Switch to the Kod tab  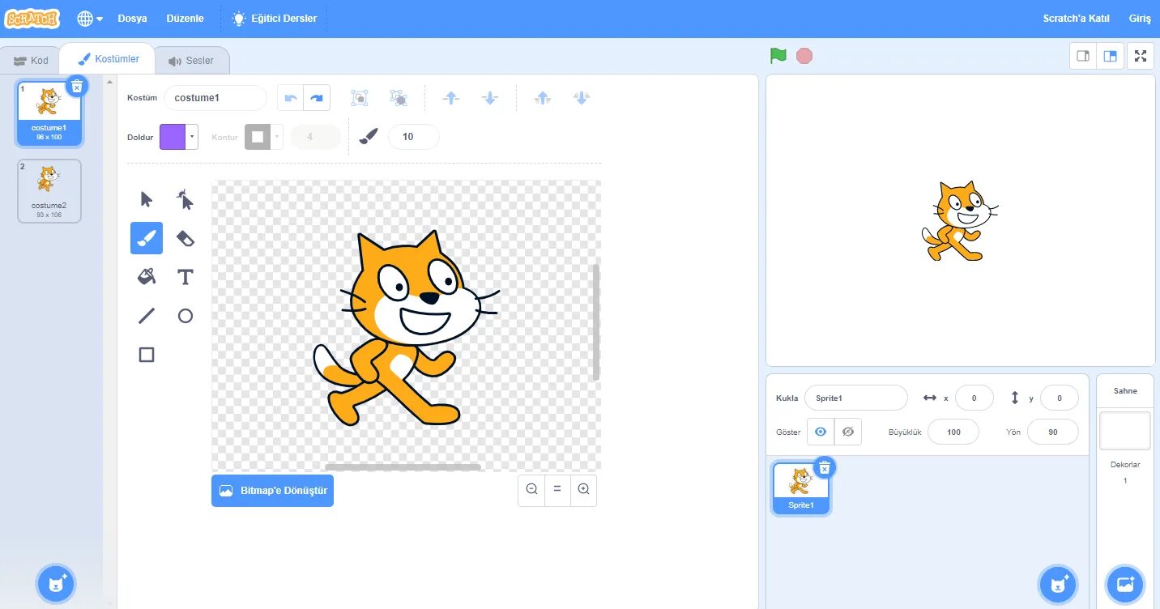(x=31, y=61)
